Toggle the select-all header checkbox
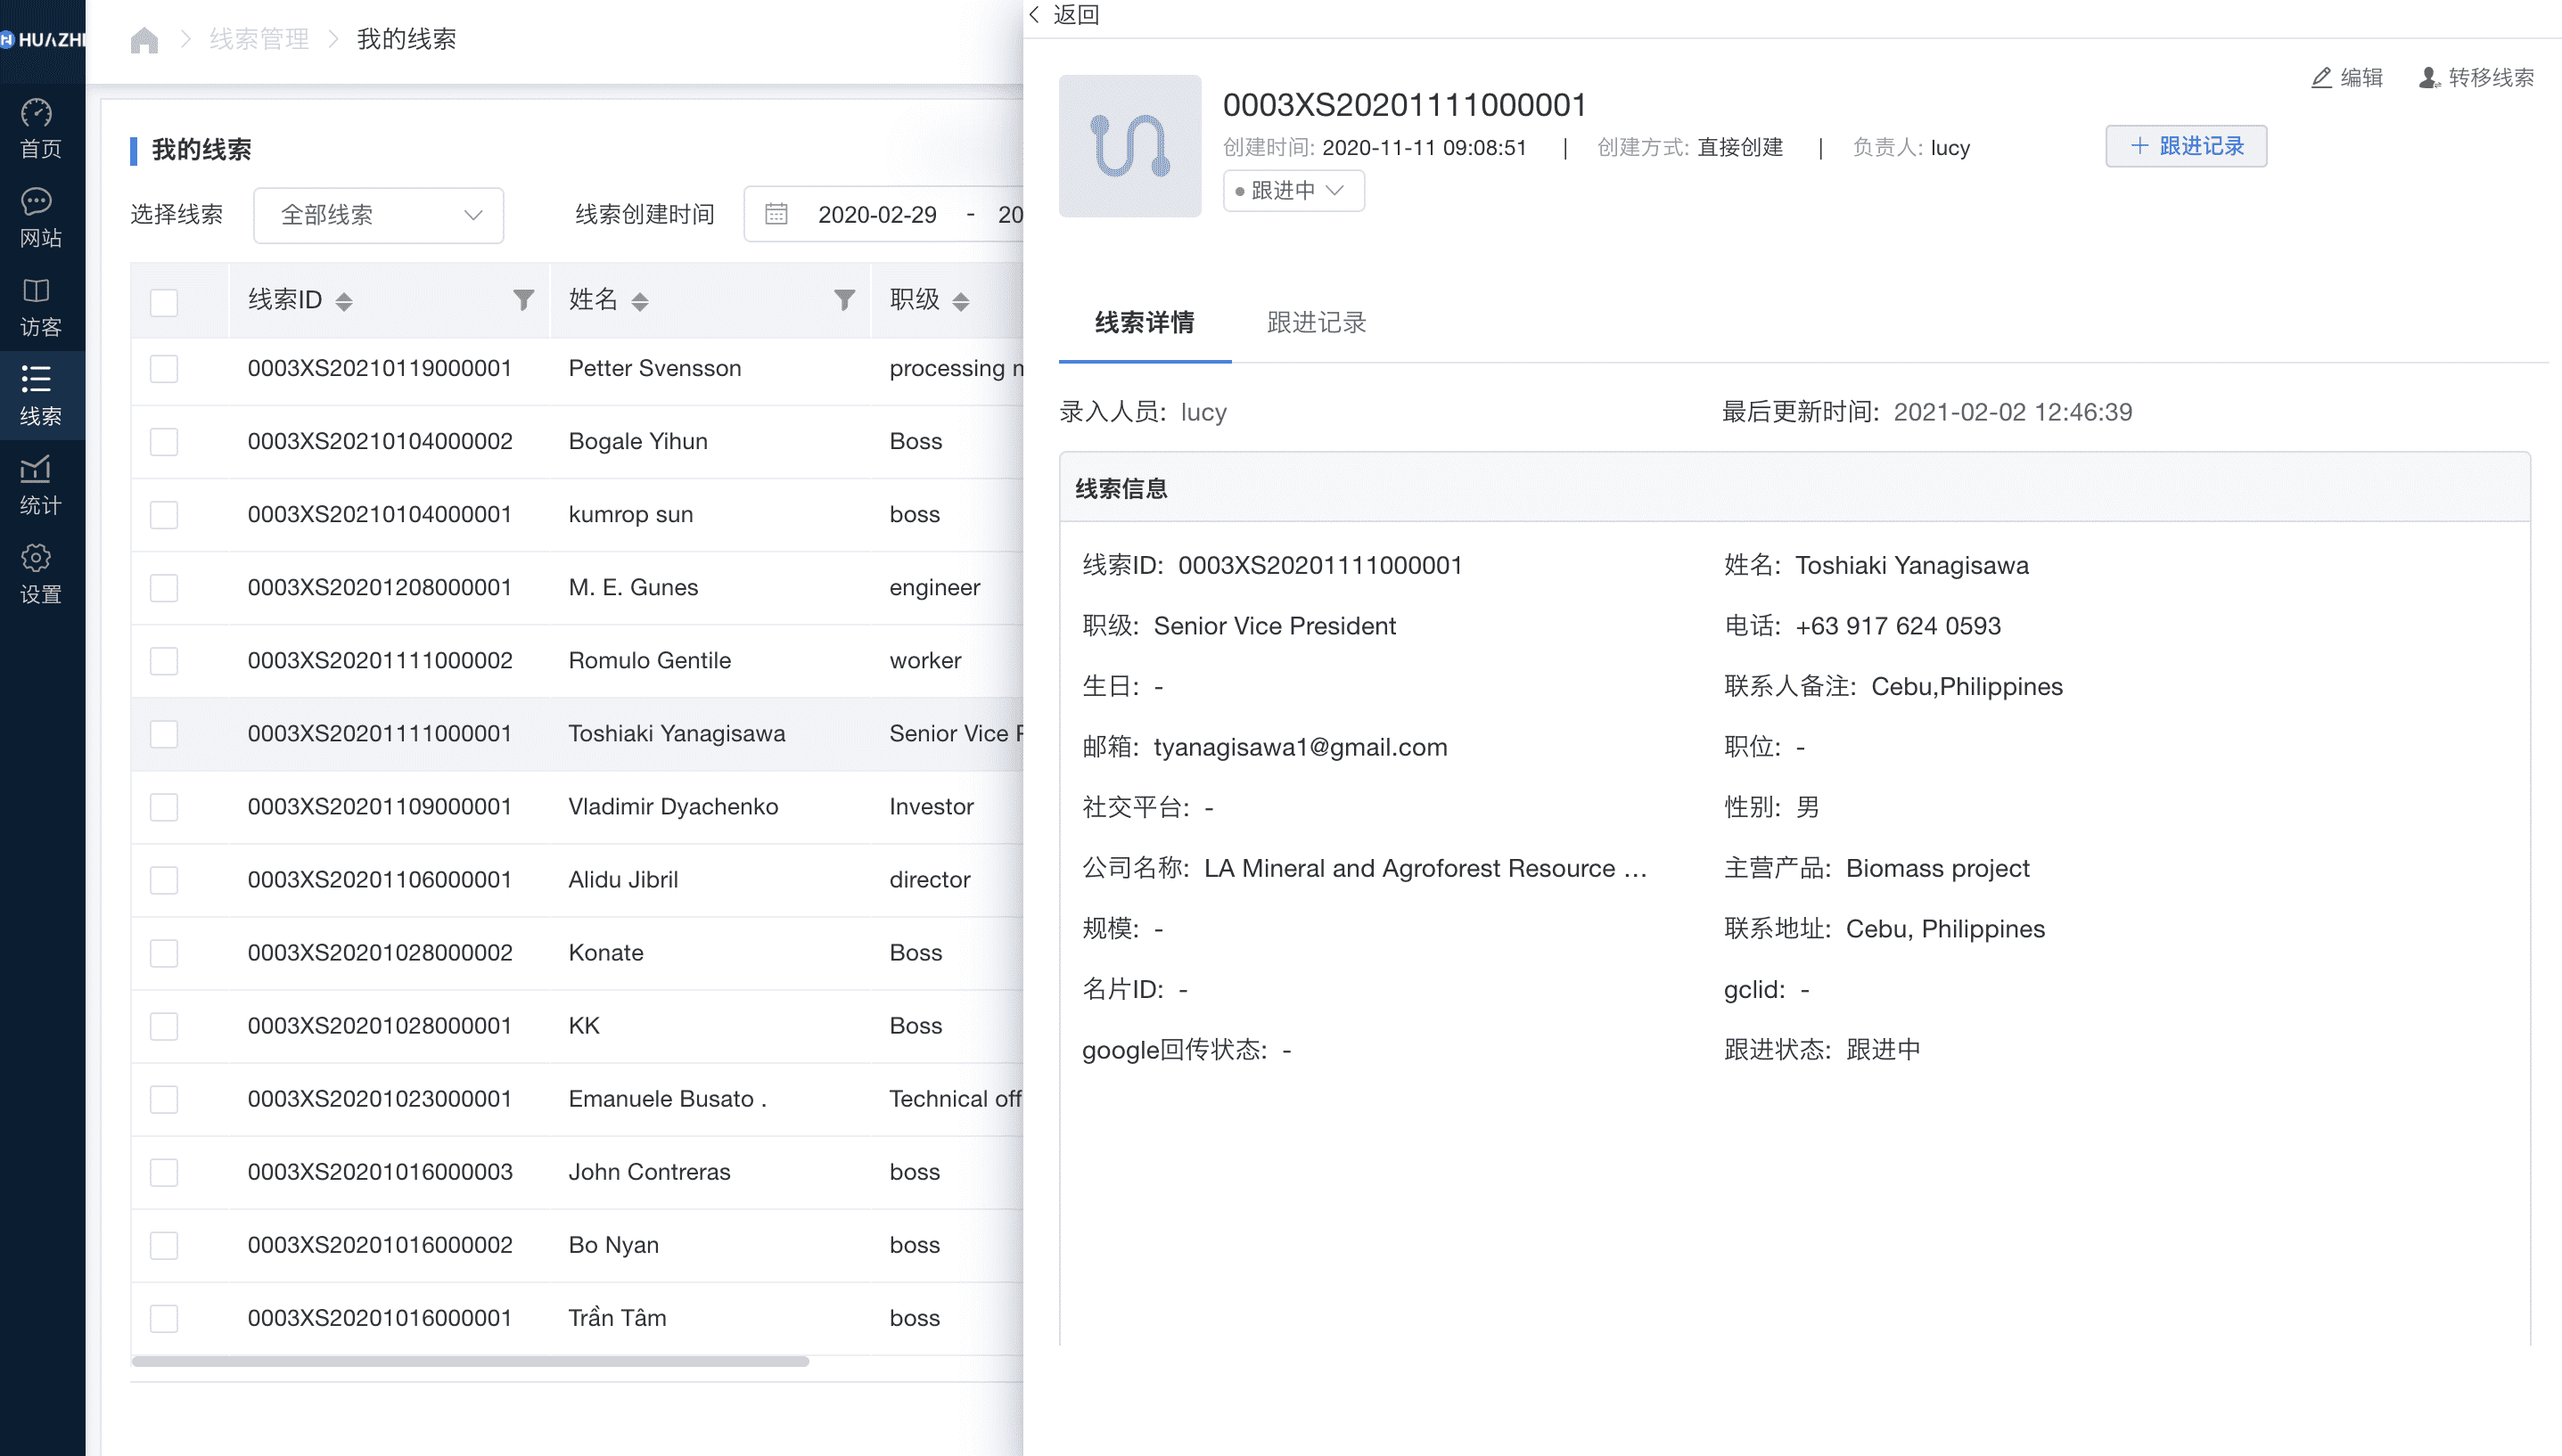The image size is (2562, 1456). [x=164, y=302]
